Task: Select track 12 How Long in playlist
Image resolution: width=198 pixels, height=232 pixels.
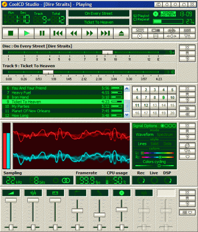Action: point(63,116)
